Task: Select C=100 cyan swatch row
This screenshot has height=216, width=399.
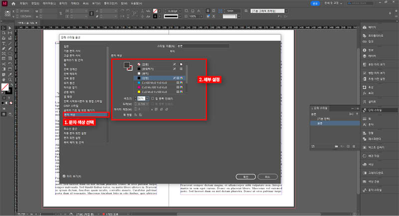Action: click(160, 83)
